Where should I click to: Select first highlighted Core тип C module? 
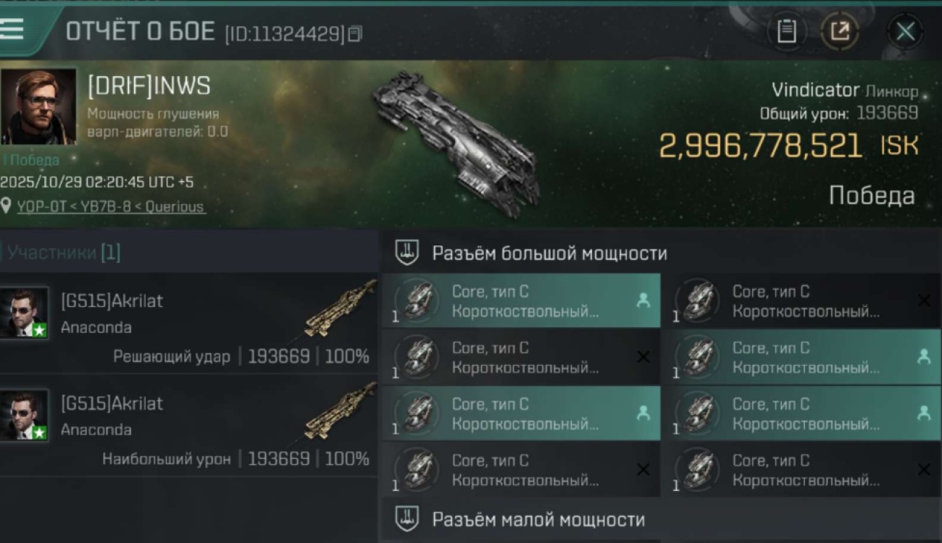pos(521,300)
